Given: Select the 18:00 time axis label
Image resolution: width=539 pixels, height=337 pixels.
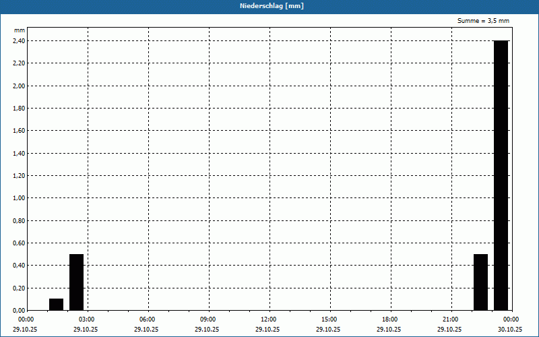Looking at the screenshot, I should pos(390,319).
